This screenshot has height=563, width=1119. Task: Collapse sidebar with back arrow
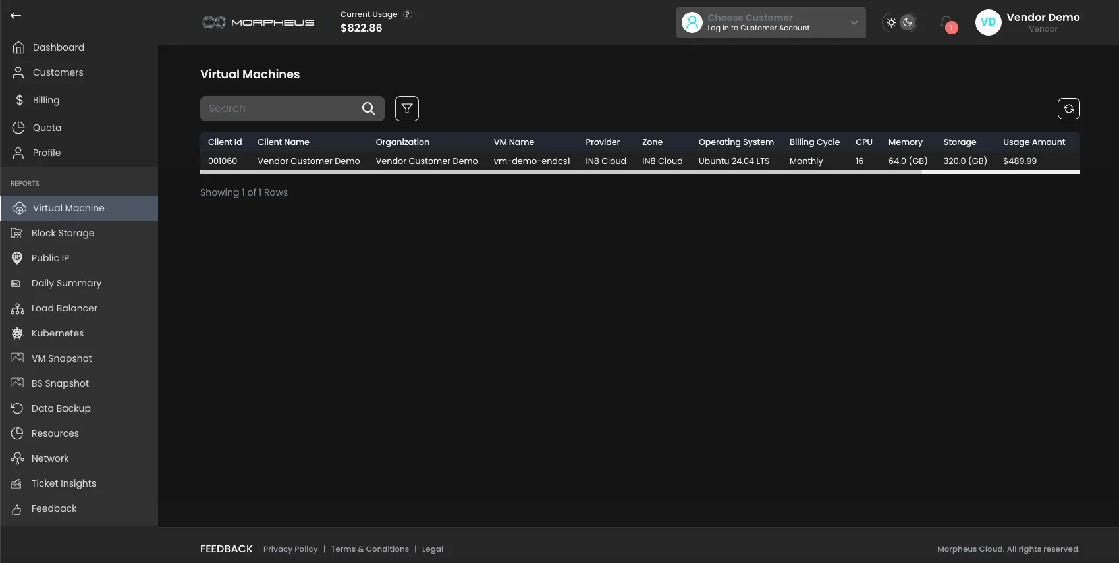[x=16, y=16]
